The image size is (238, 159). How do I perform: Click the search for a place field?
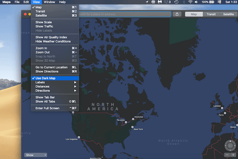[125, 14]
